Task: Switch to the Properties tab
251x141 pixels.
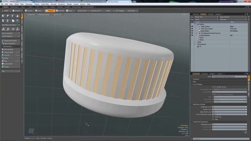Action: [x=196, y=74]
